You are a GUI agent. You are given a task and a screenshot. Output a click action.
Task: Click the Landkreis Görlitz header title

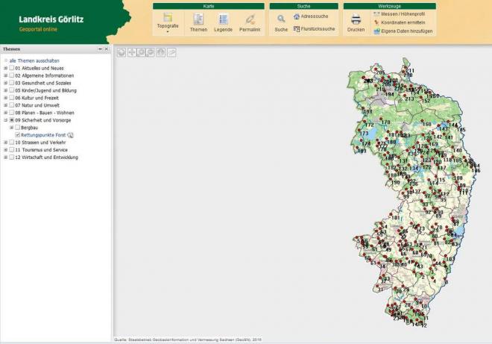point(51,19)
